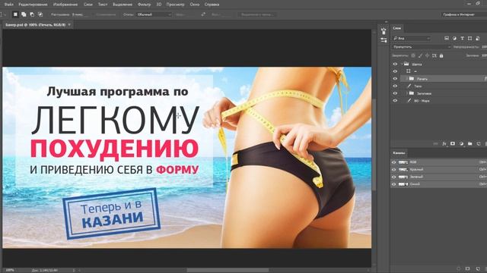Filter layers by smart objects icon

click(478, 39)
